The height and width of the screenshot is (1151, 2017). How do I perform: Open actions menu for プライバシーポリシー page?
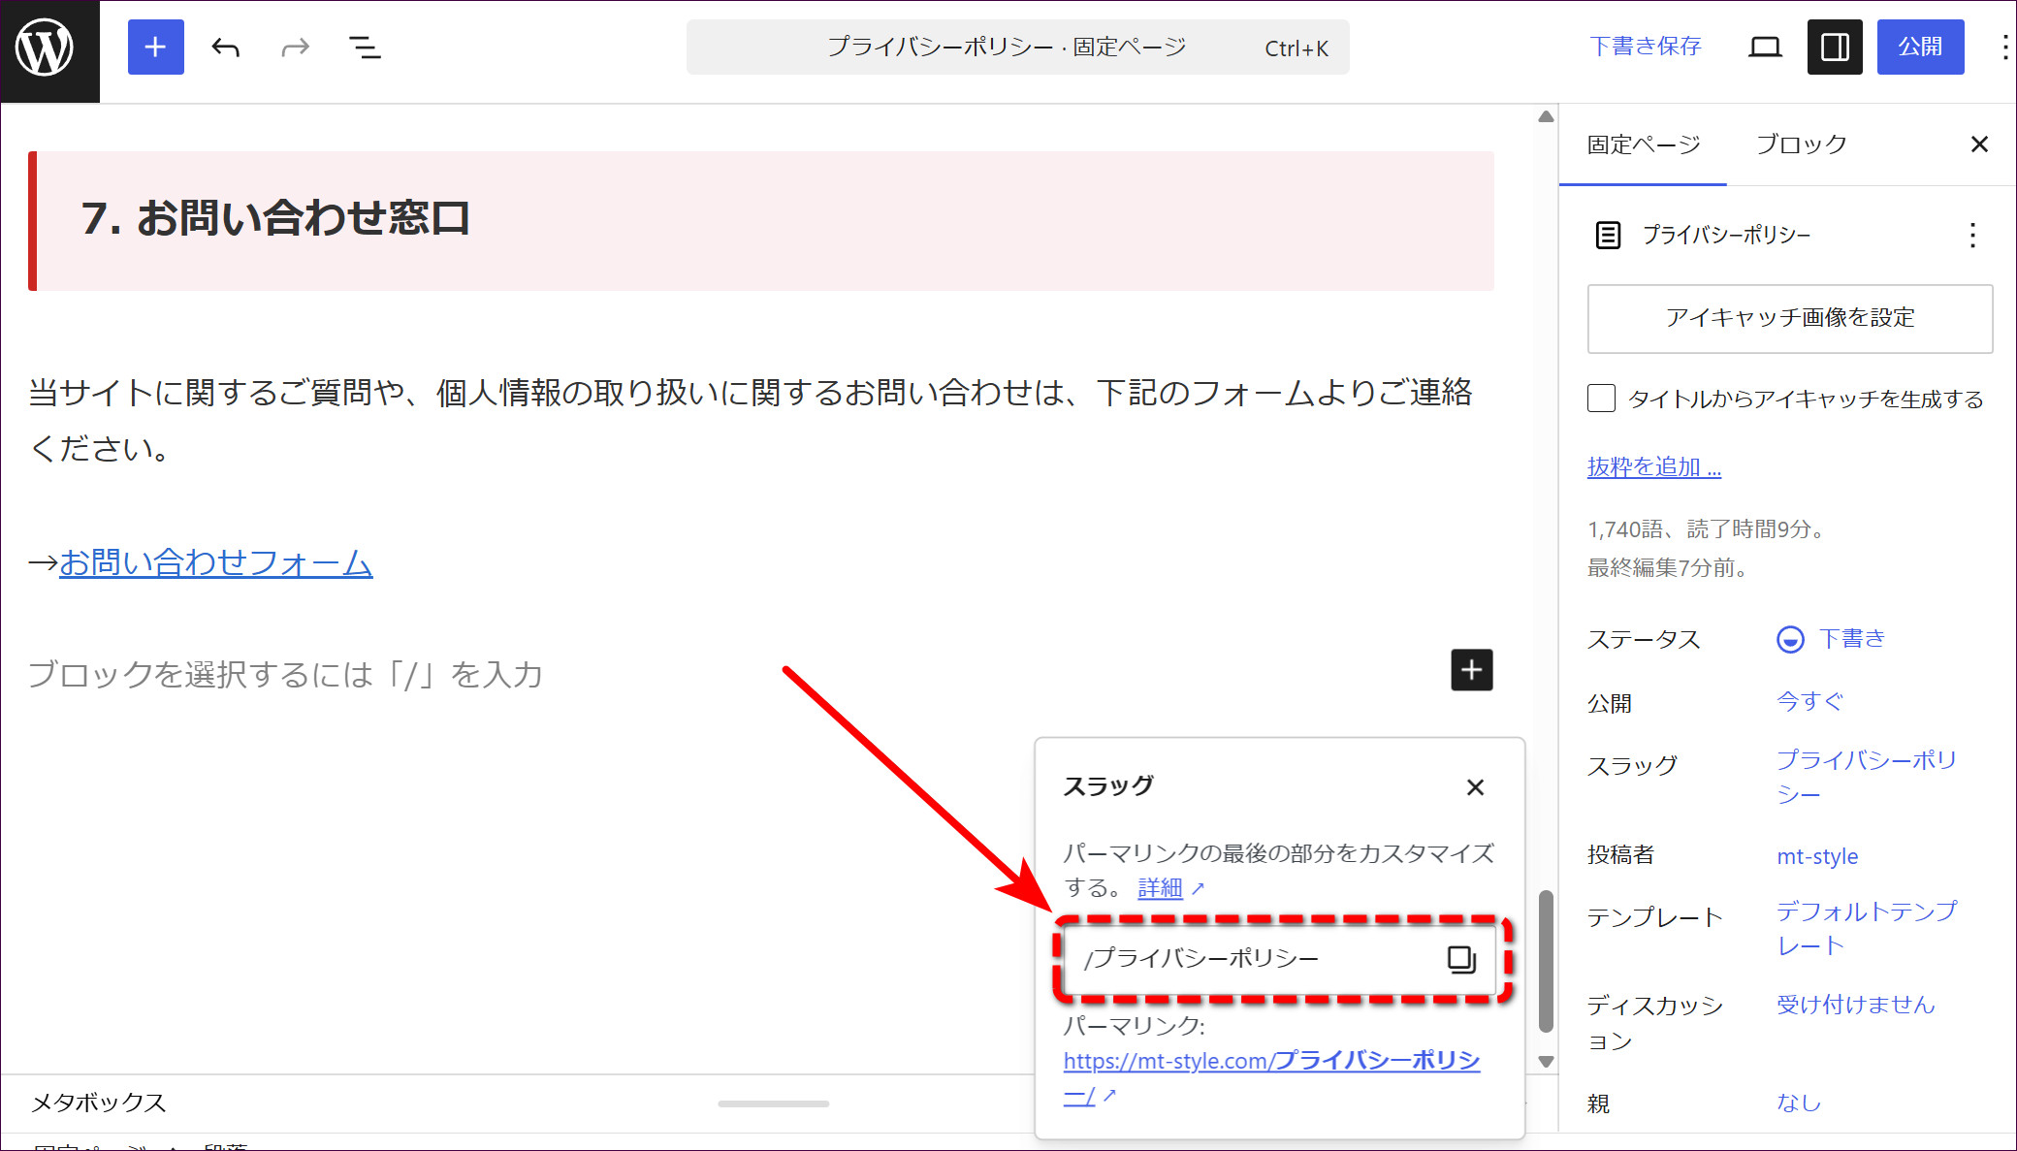1971,235
